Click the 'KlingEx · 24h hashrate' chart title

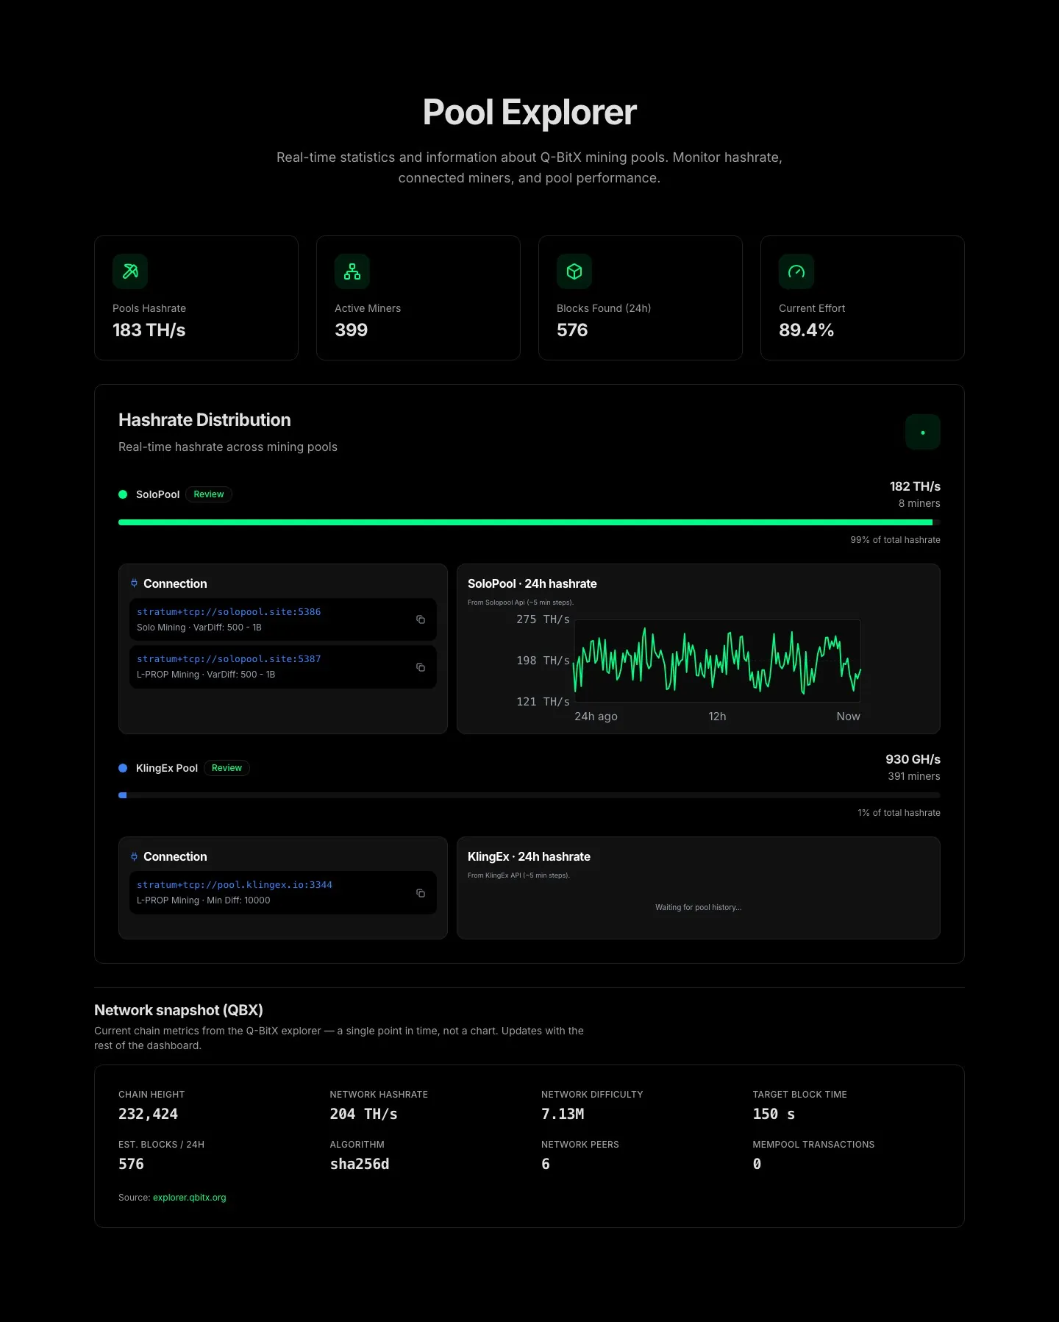529,856
